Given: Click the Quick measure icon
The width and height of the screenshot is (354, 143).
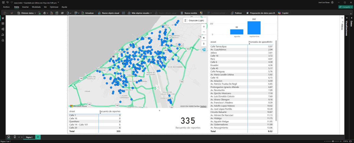Looking at the screenshot, I should pos(201,13).
